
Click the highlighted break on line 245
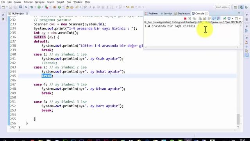(x=46, y=76)
